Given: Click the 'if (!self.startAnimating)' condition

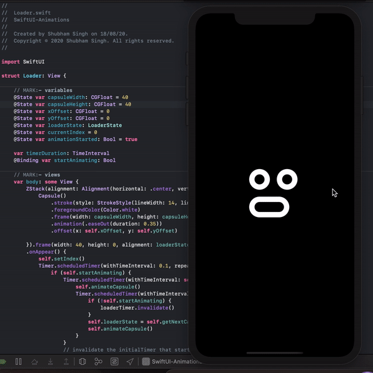Looking at the screenshot, I should click(x=130, y=301).
